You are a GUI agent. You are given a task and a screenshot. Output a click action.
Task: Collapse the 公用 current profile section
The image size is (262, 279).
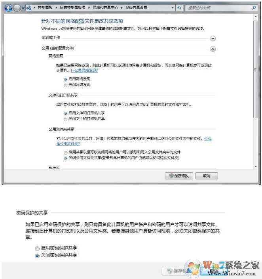(213, 49)
